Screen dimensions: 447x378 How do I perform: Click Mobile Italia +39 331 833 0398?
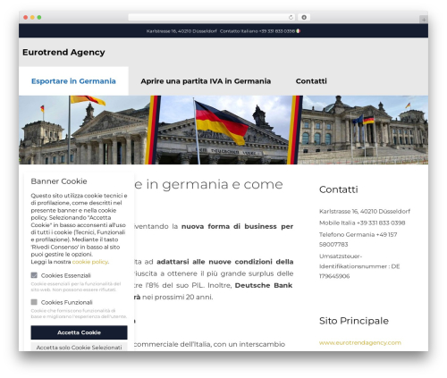tap(362, 223)
